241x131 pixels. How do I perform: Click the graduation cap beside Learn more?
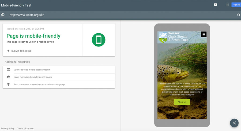point(9,77)
